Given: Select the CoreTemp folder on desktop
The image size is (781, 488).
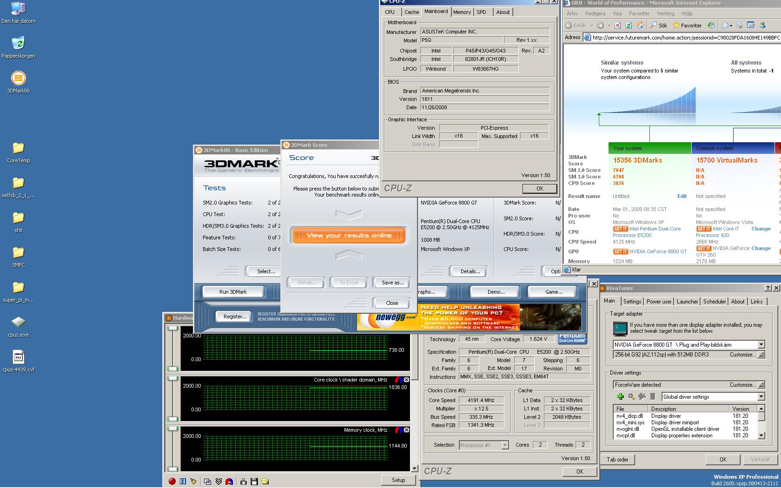Looking at the screenshot, I should coord(18,152).
